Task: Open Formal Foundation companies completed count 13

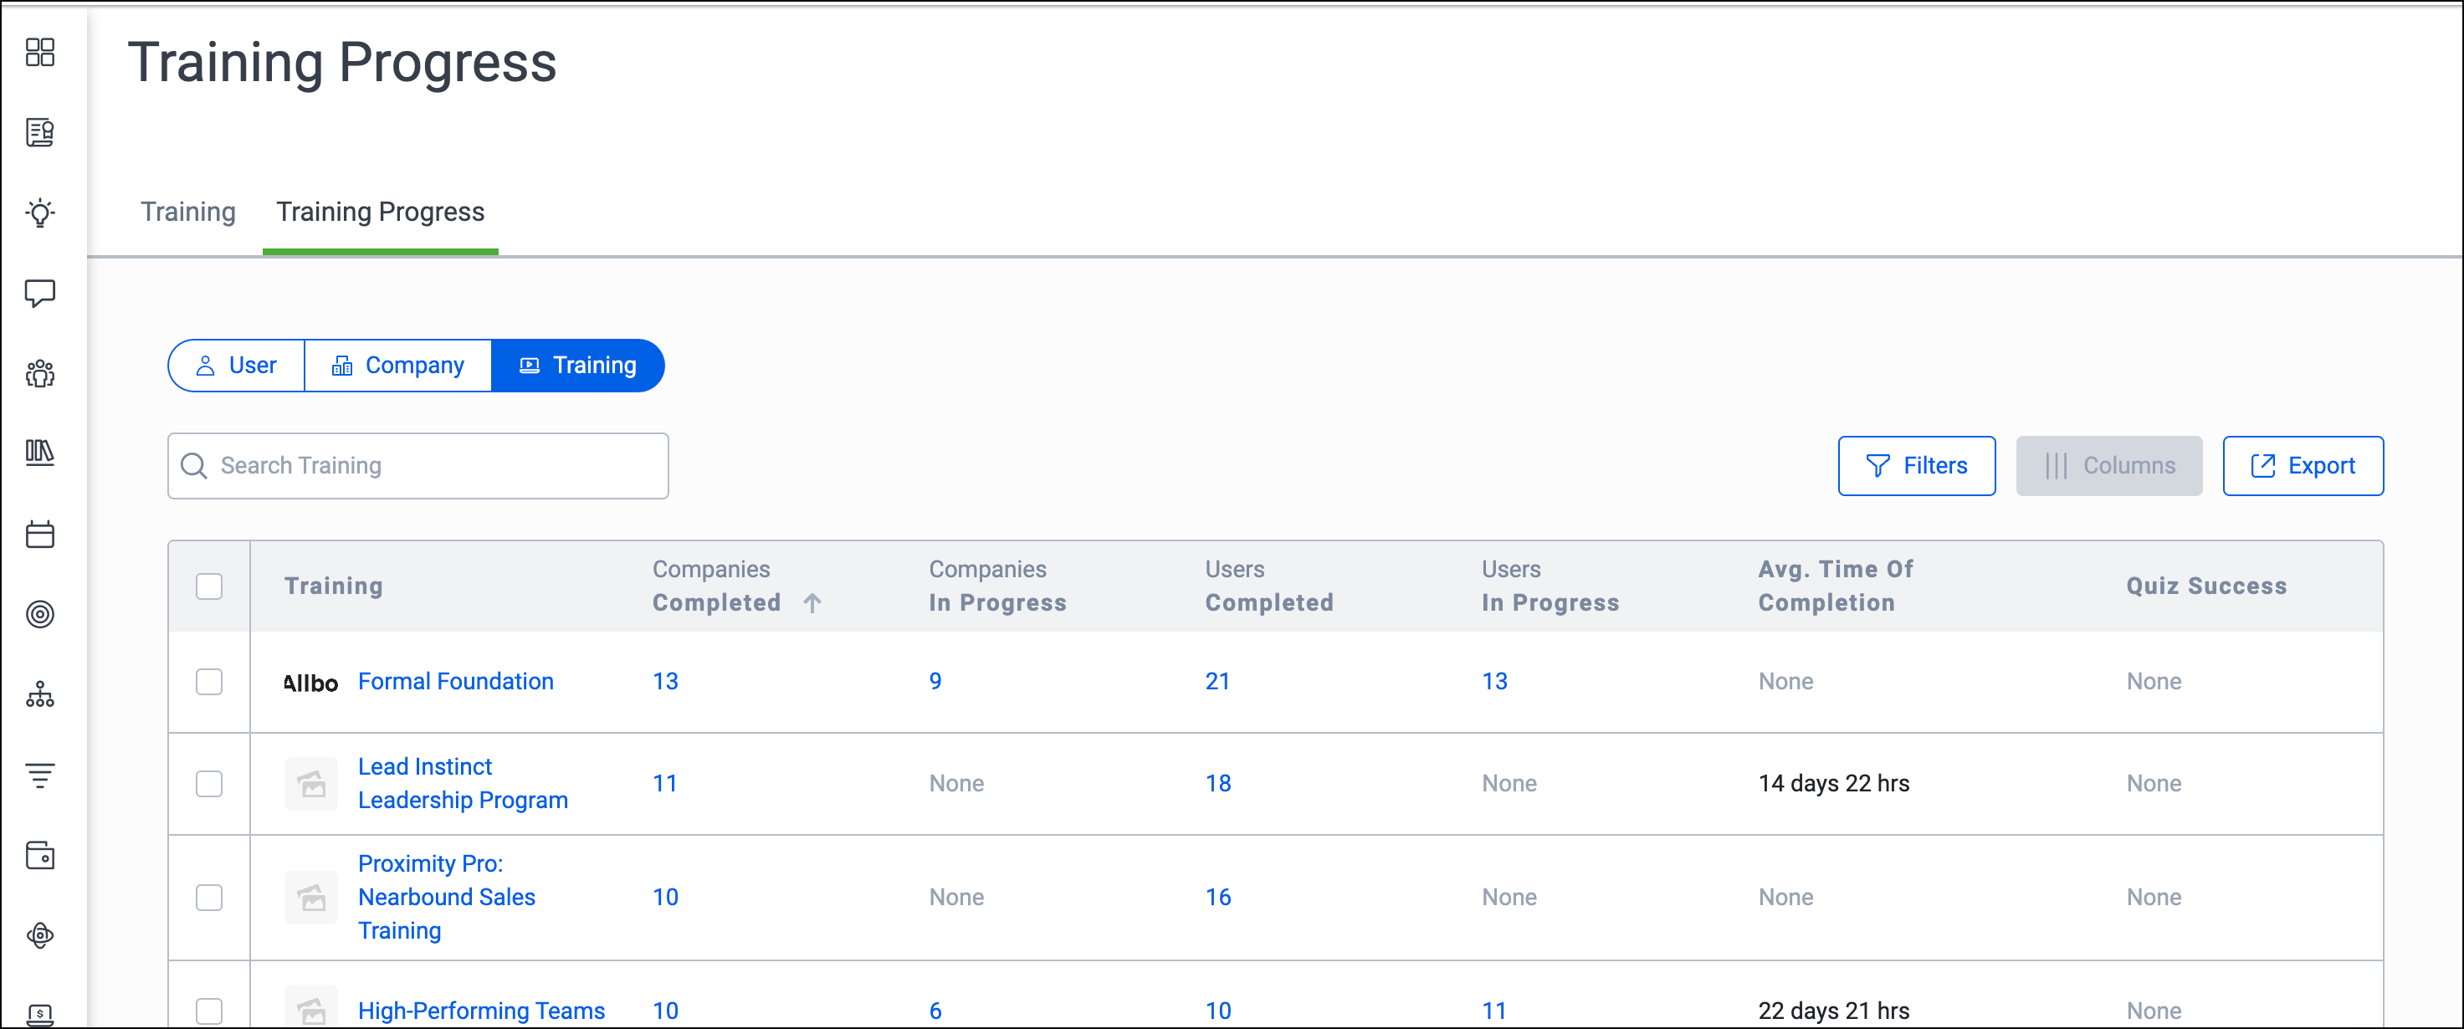Action: point(666,682)
